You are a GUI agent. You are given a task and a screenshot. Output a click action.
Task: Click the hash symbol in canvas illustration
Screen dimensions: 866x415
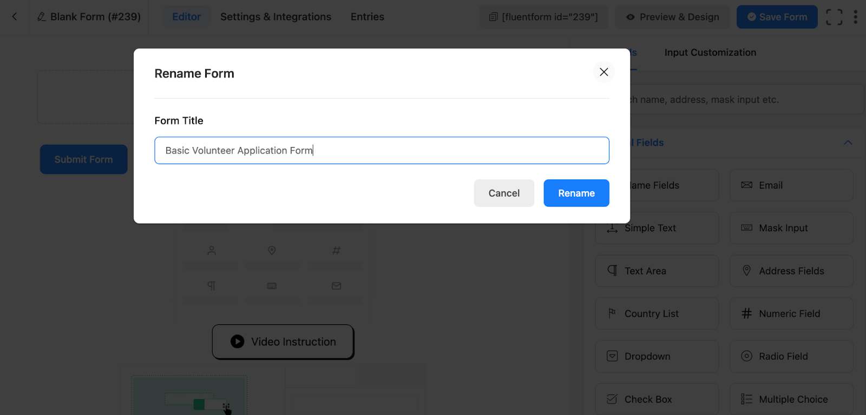[336, 251]
